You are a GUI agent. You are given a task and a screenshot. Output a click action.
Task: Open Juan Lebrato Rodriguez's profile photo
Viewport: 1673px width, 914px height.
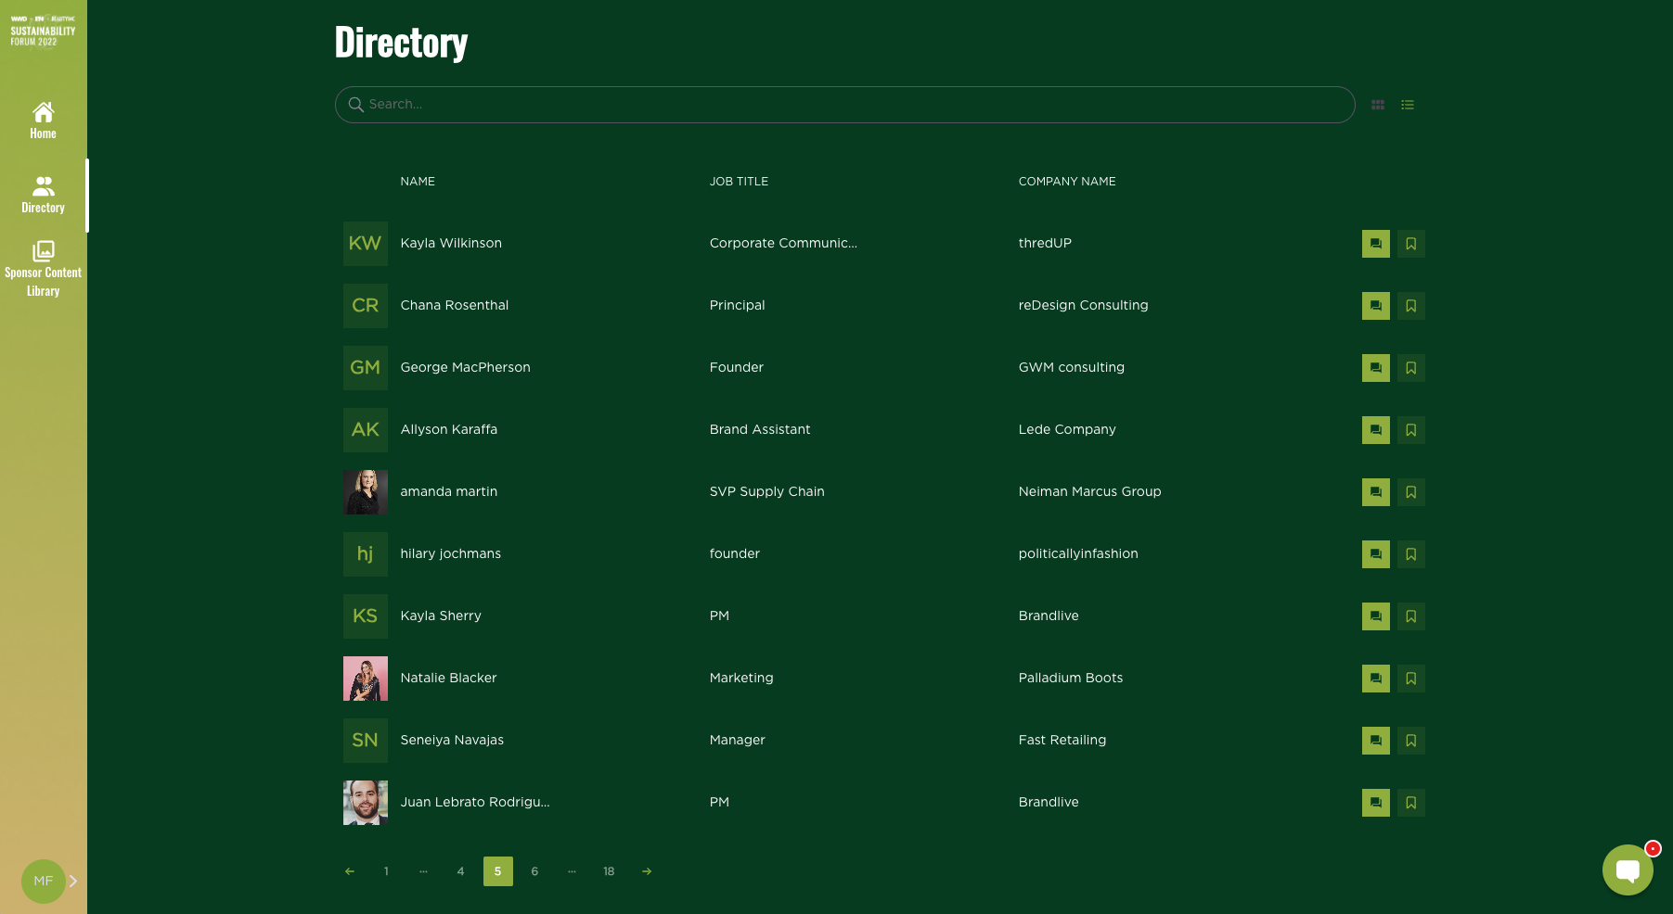pos(366,803)
